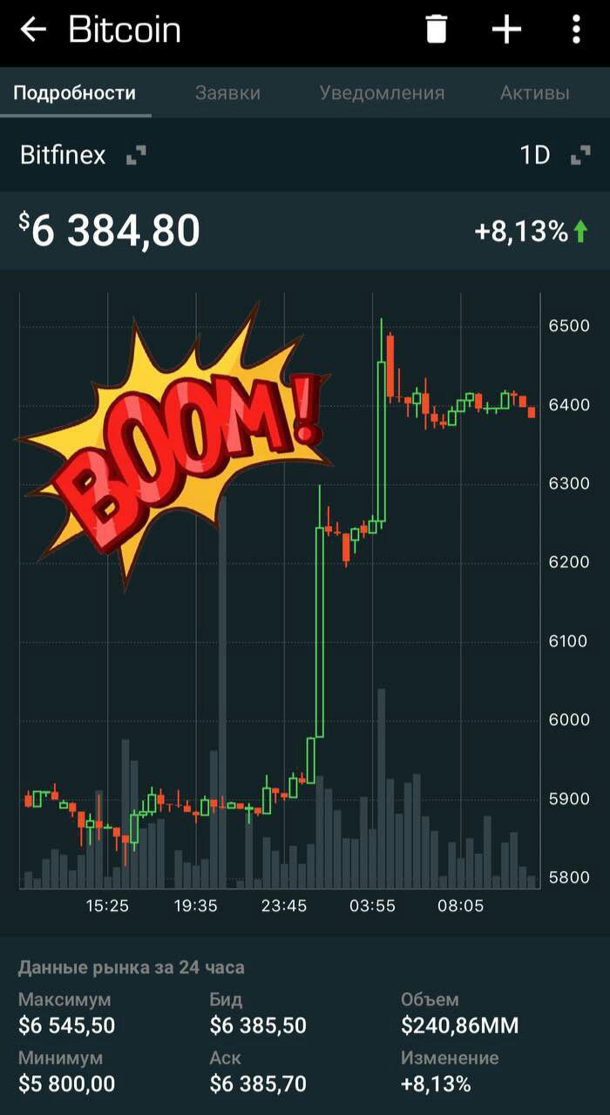Switch to the Заявки tab
Viewport: 610px width, 1115px height.
pos(227,93)
